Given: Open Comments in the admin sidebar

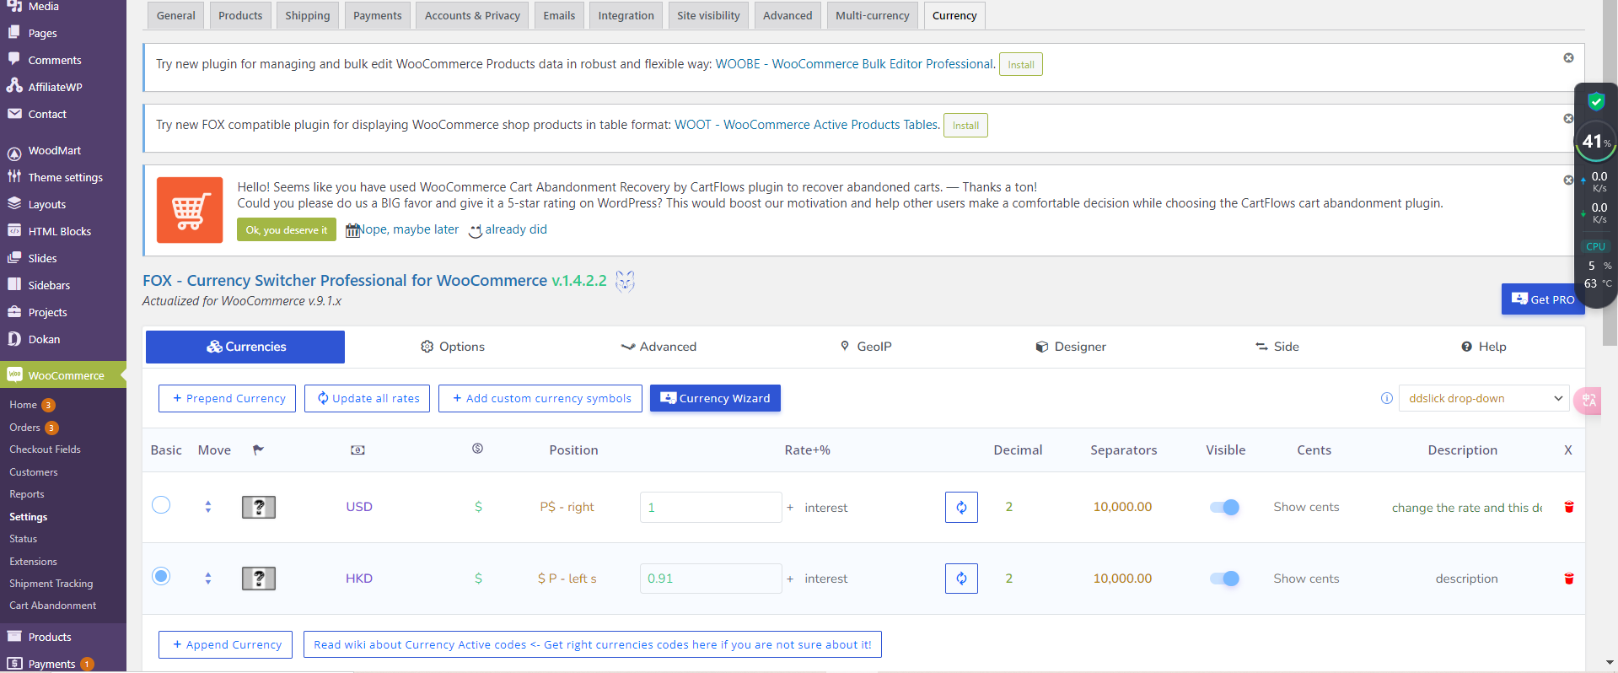Looking at the screenshot, I should point(55,60).
